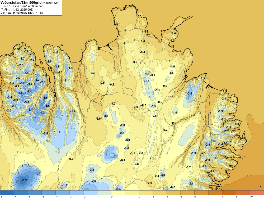The height and width of the screenshot is (198, 264).
Task: Click the "-3.1" temperature value
Action: point(57,66)
